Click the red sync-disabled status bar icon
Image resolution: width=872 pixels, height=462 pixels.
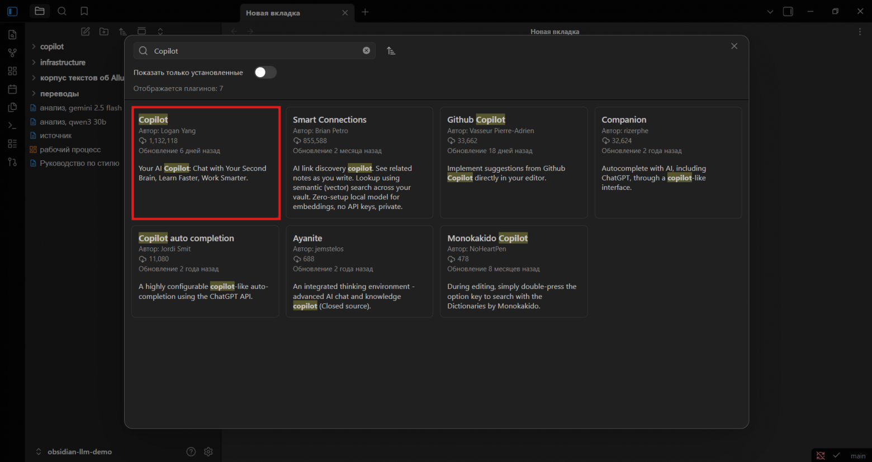[x=820, y=455]
